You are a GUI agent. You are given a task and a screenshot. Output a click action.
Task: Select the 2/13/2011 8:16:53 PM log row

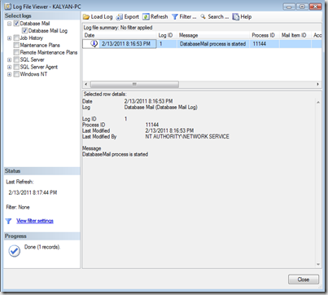click(202, 44)
